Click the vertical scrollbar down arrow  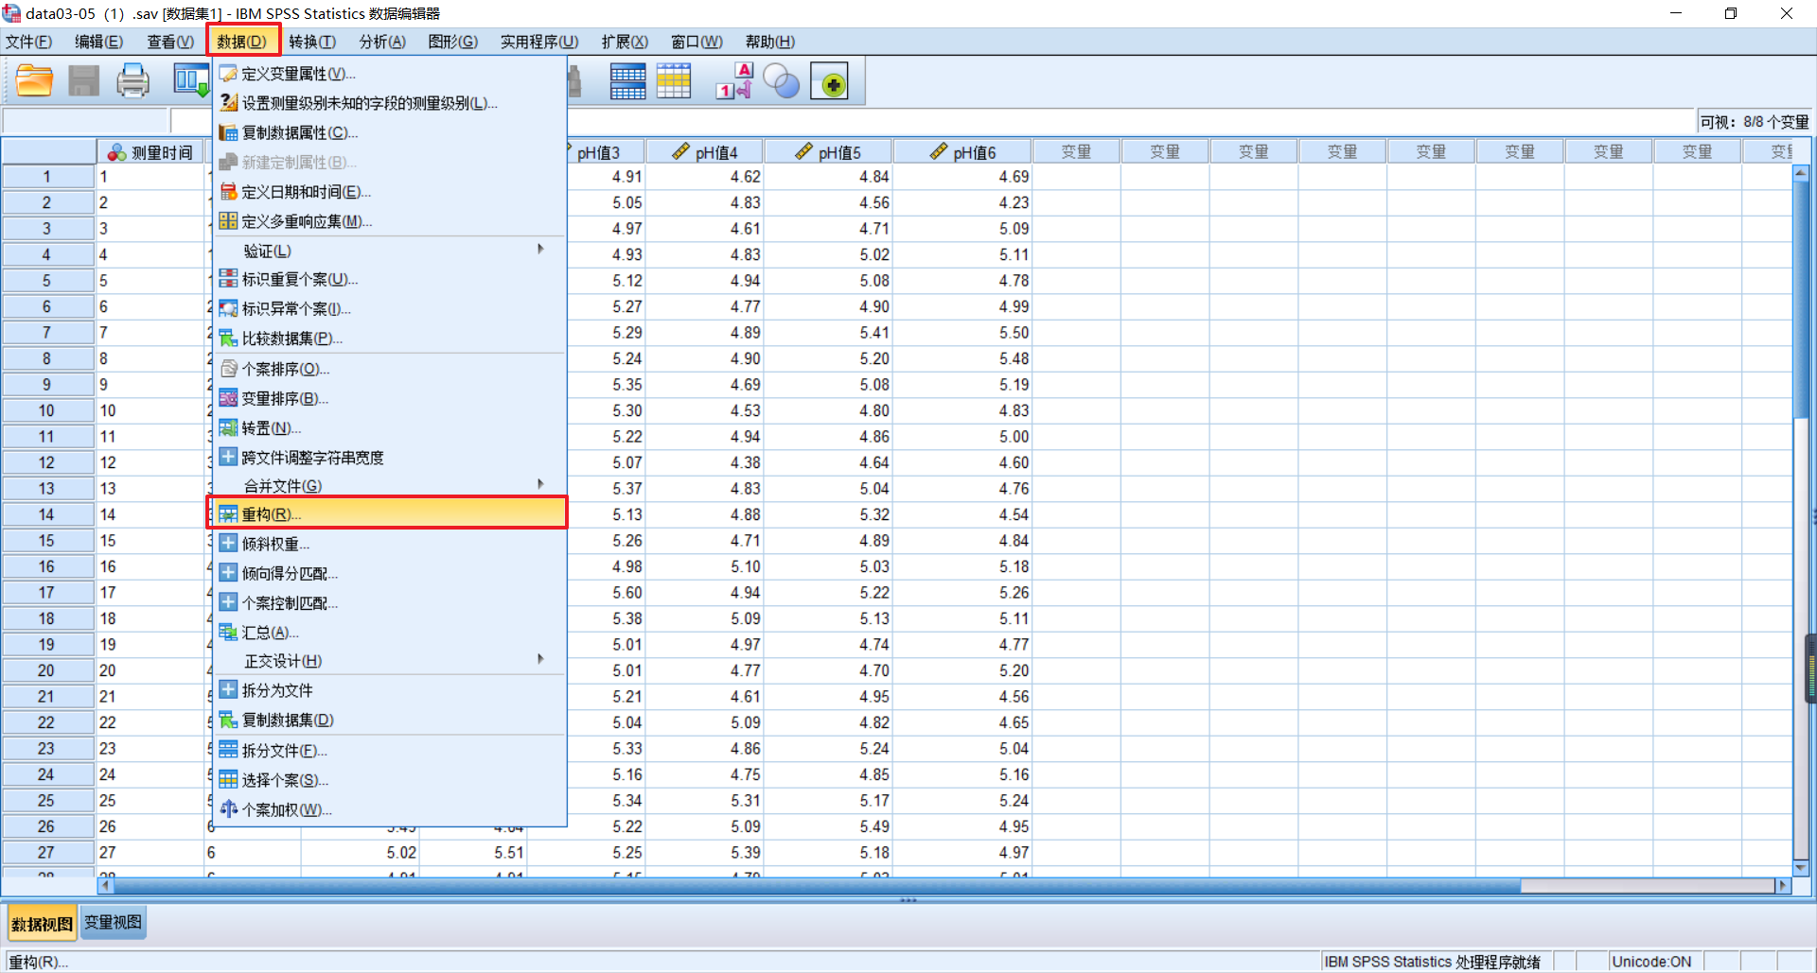coord(1801,867)
